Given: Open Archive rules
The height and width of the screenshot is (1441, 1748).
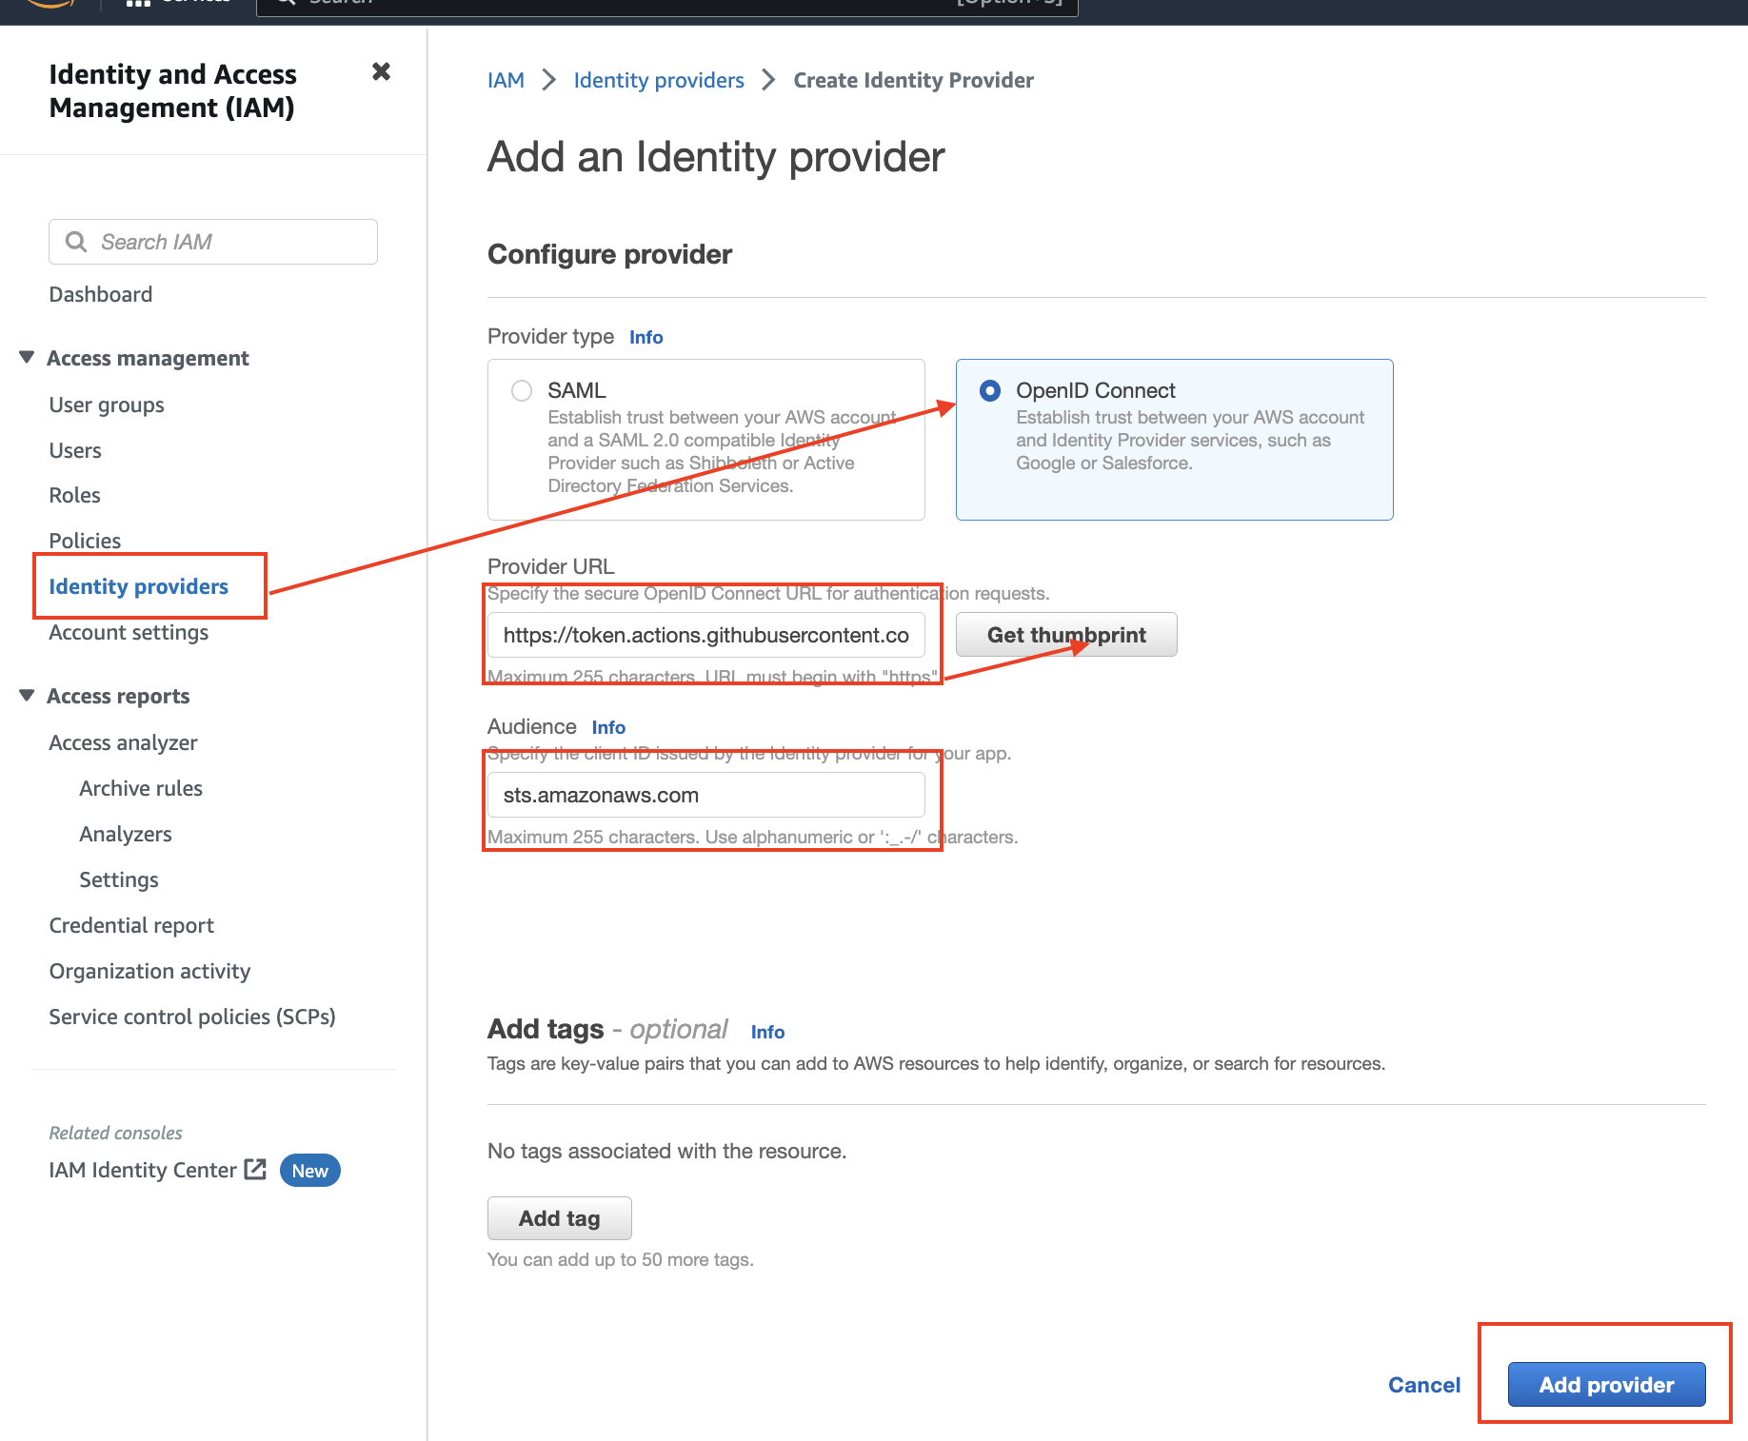Looking at the screenshot, I should (x=141, y=788).
